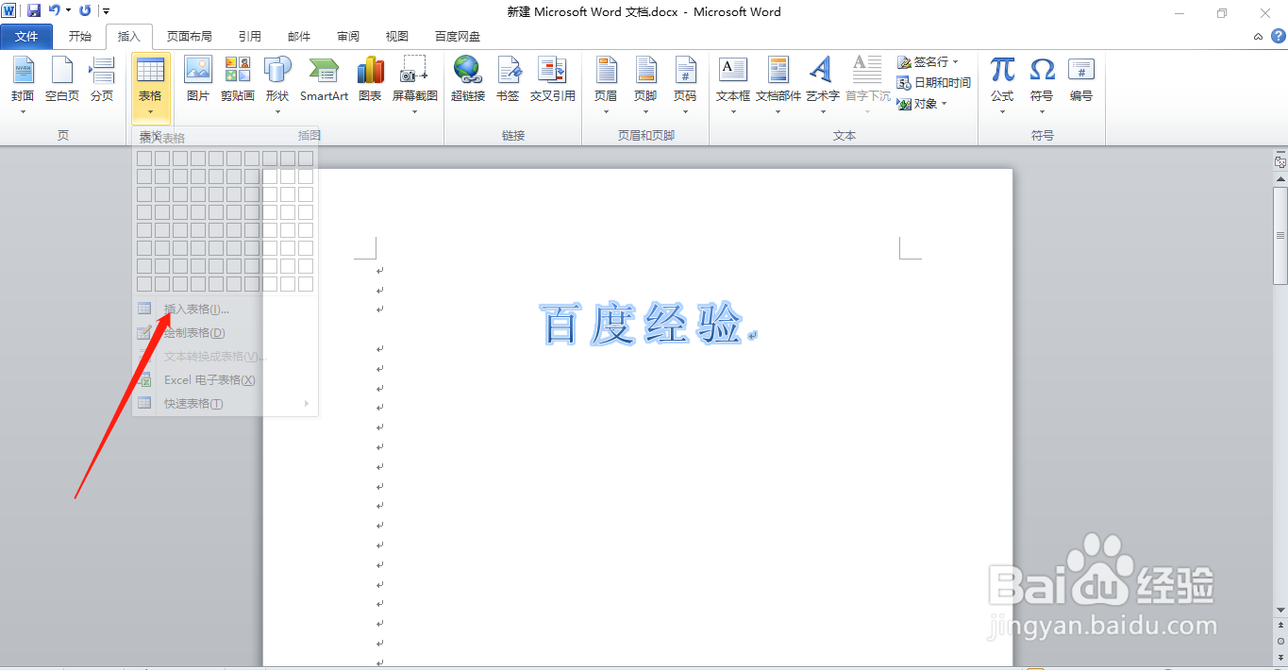Switch to the View (视图) tab

tap(397, 37)
